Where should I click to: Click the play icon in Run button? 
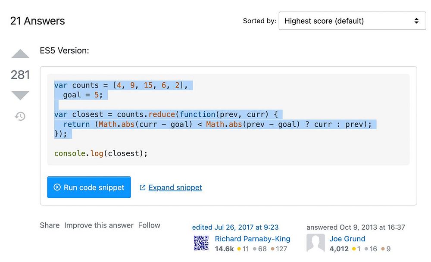click(x=57, y=187)
